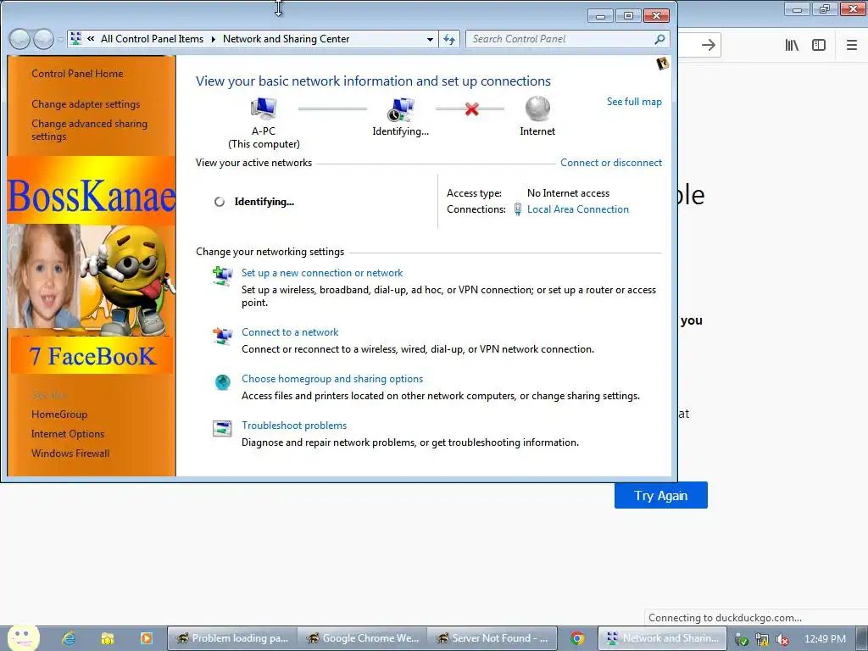Launch media player from taskbar
868x651 pixels.
[x=146, y=638]
